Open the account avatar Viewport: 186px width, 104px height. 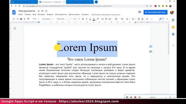172,12
